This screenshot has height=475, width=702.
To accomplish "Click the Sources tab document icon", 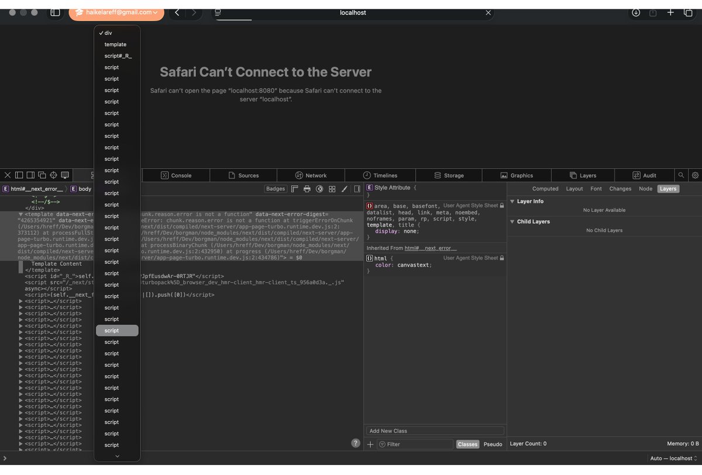I will coord(232,175).
